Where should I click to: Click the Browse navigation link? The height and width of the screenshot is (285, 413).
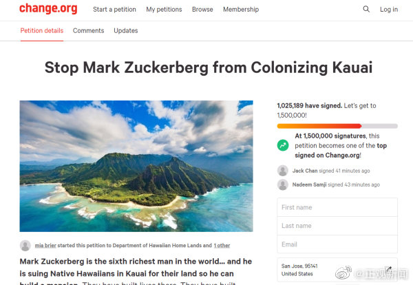(x=202, y=10)
